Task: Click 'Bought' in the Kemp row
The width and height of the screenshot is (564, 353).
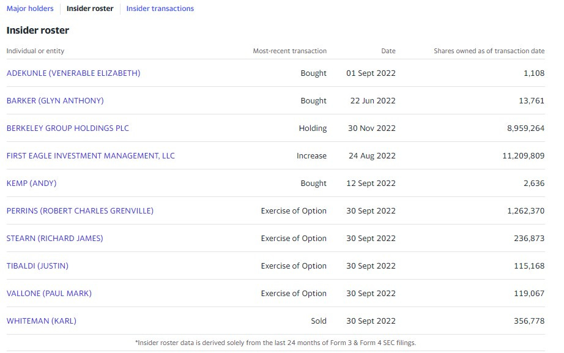Action: pyautogui.click(x=313, y=183)
